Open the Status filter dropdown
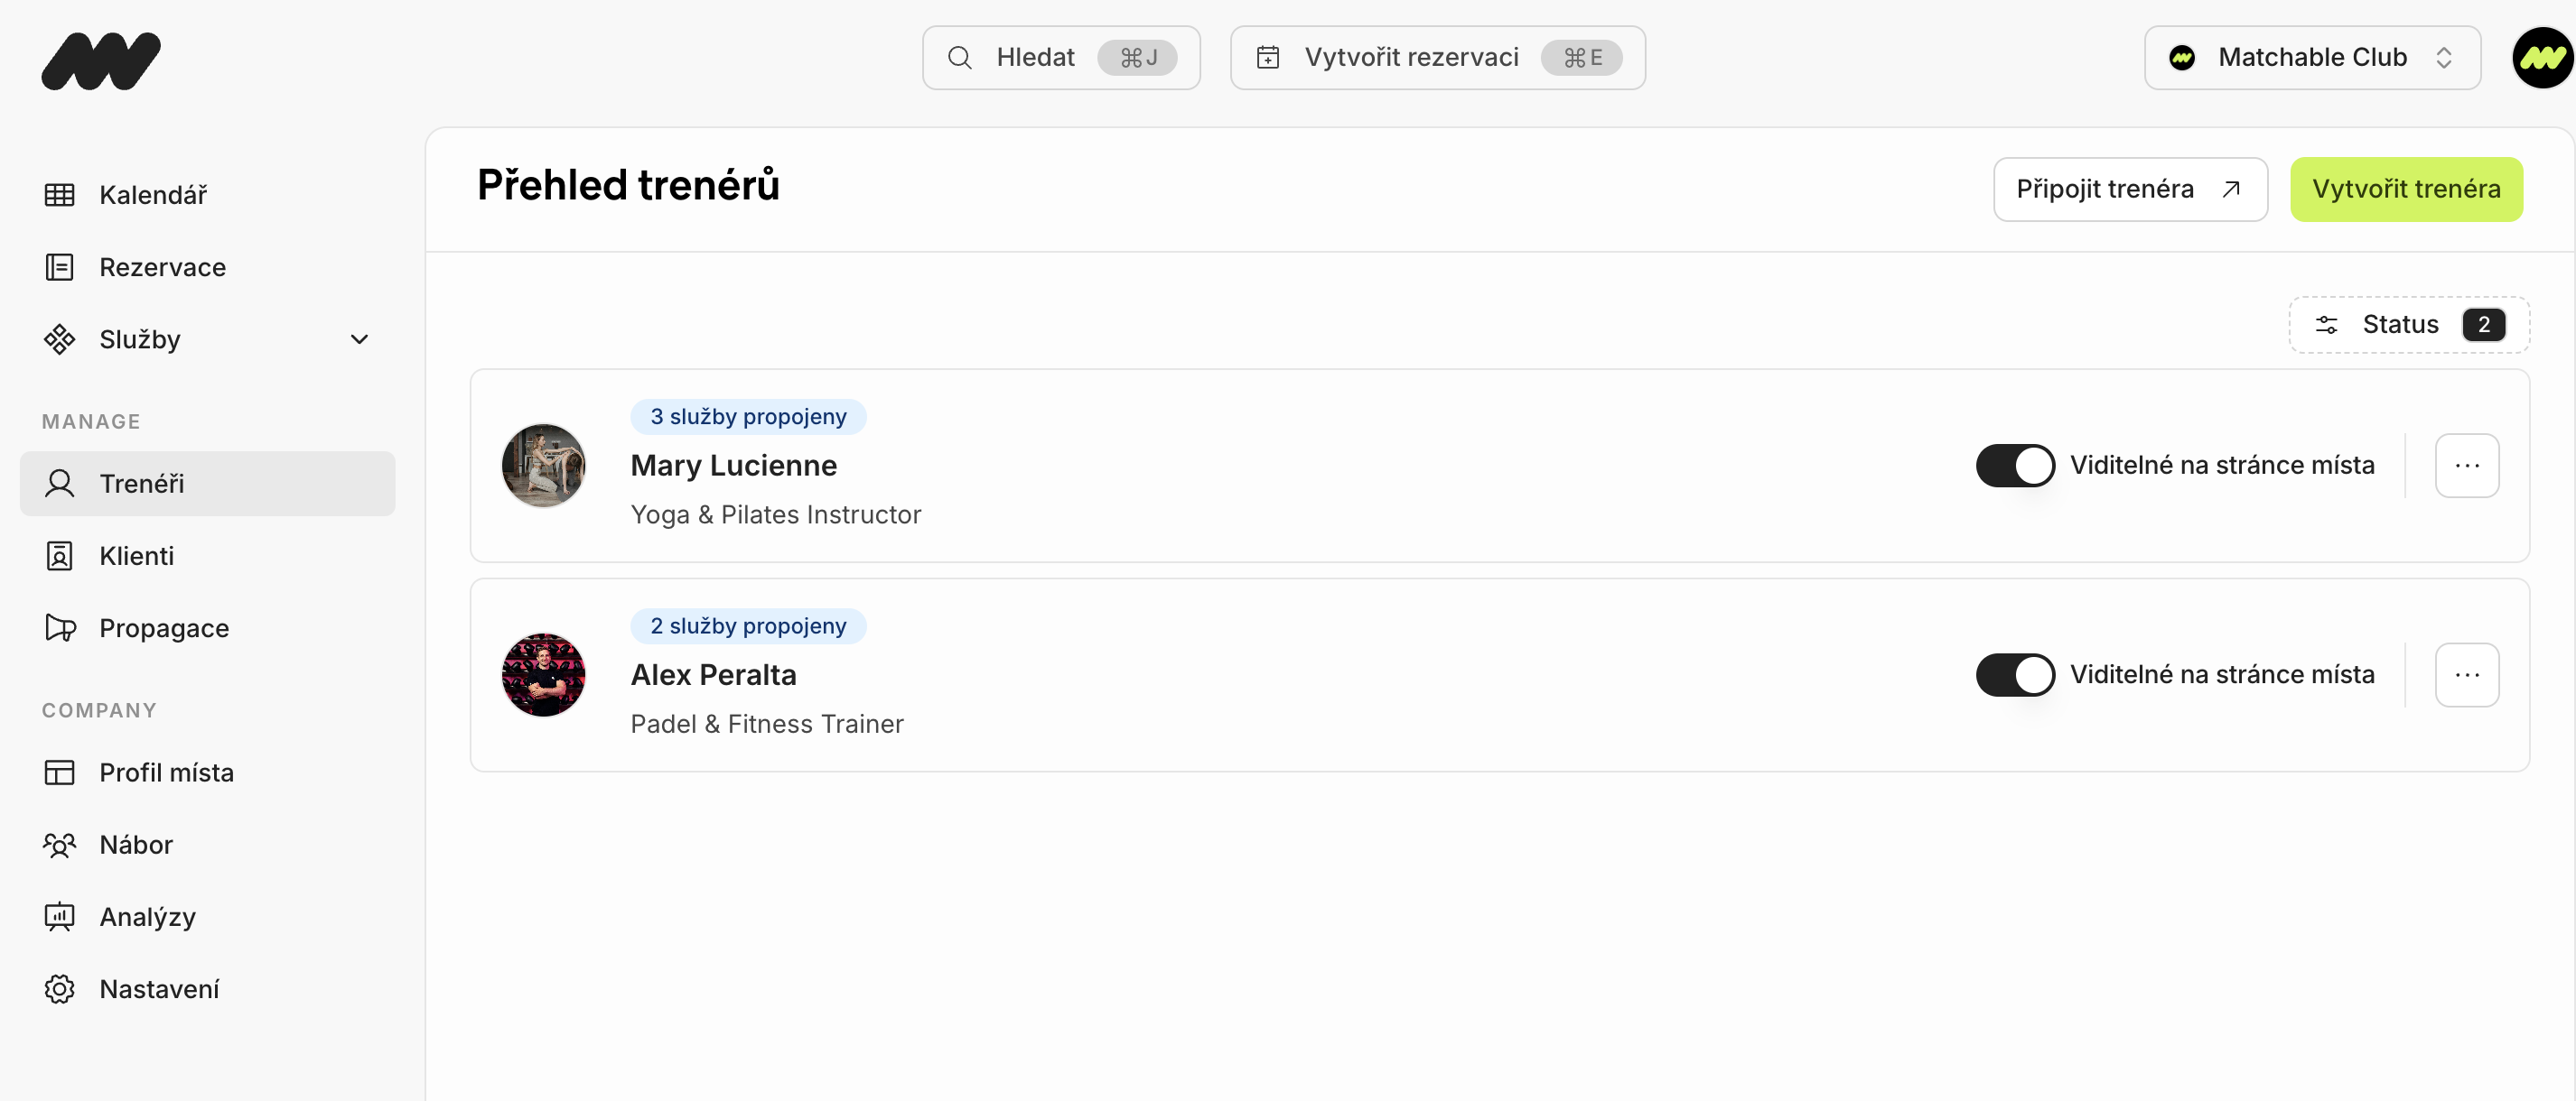This screenshot has width=2576, height=1101. pyautogui.click(x=2408, y=325)
